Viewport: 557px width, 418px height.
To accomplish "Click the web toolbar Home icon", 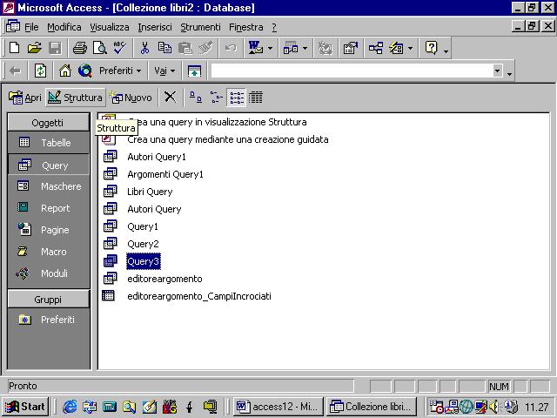I will point(65,71).
